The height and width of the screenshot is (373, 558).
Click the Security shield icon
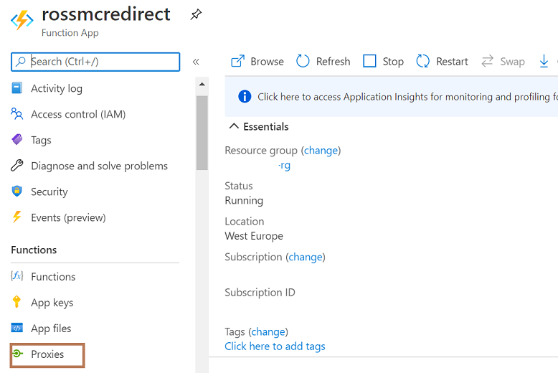pos(16,191)
